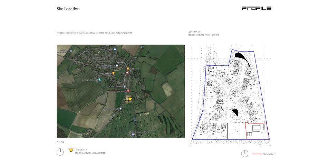Click the aerial satellite map image
Viewport: 328px width, 166px height.
121,91
